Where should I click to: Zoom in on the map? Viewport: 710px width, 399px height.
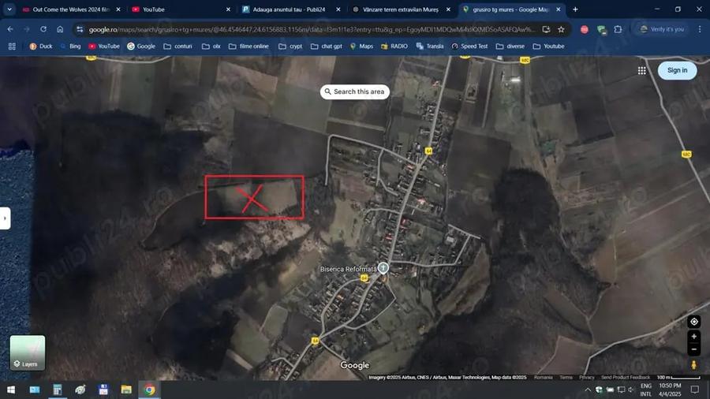coord(693,337)
